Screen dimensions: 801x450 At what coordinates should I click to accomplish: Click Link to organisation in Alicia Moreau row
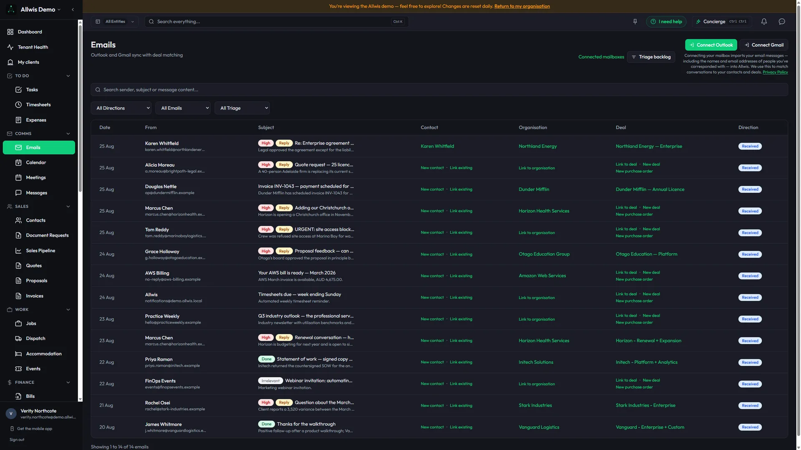pyautogui.click(x=537, y=168)
